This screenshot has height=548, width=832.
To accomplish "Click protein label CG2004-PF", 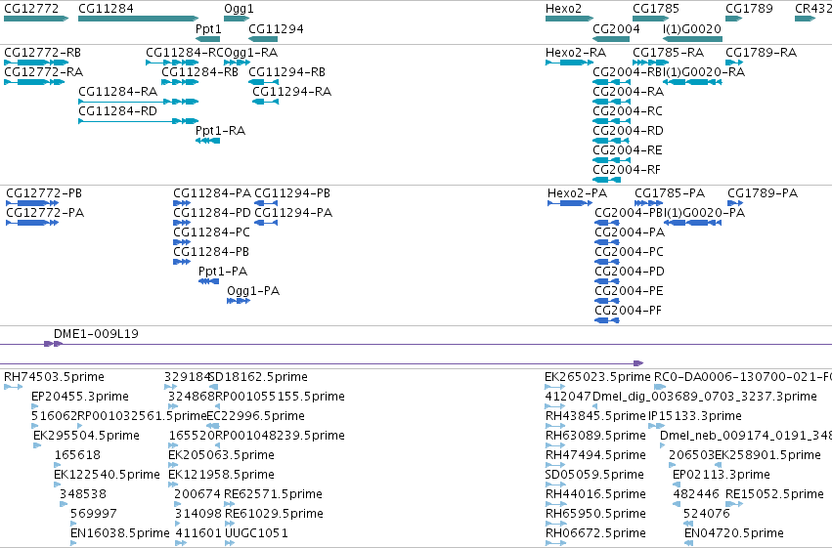I will point(629,311).
